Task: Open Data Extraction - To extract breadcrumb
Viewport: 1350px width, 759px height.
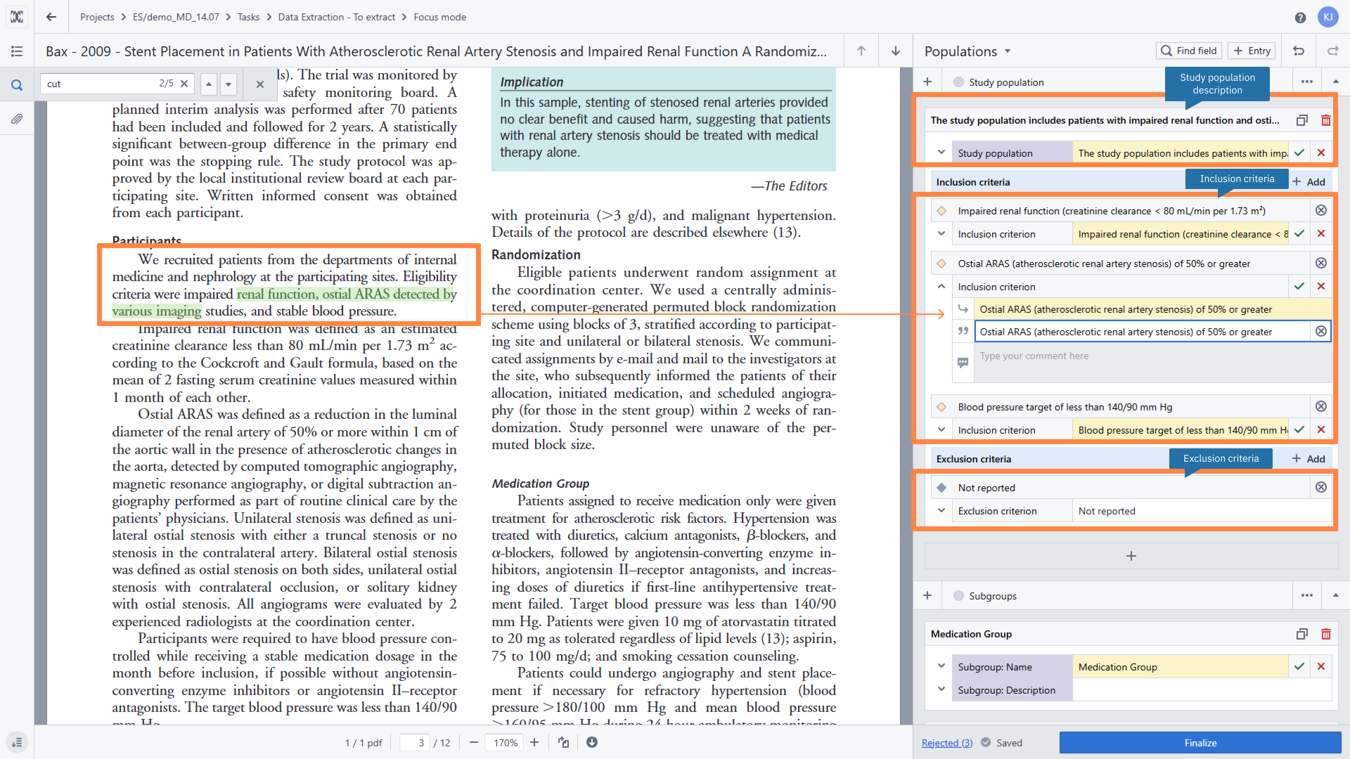Action: pos(336,17)
